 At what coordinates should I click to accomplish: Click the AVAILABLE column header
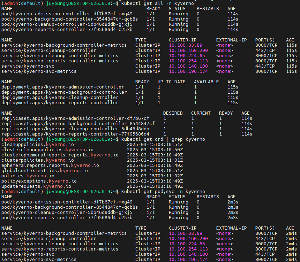(x=206, y=82)
